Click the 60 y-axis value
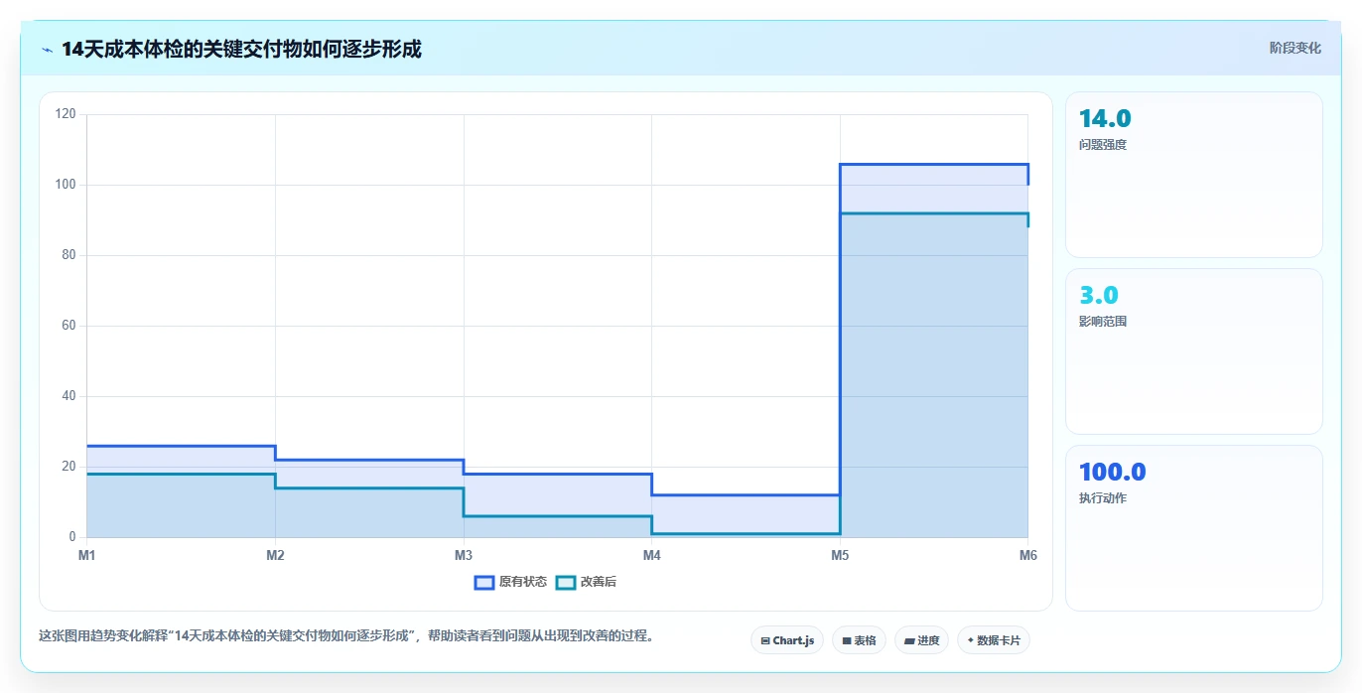1362x693 pixels. [68, 326]
